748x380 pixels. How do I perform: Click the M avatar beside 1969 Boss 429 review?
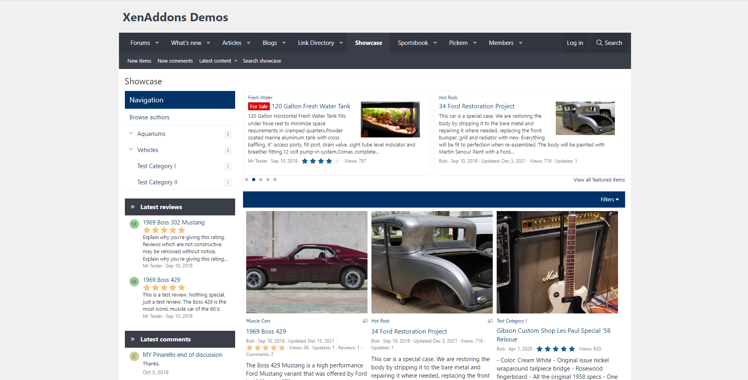pos(134,282)
